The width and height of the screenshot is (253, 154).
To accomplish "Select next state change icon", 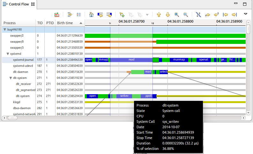I will coord(109,15).
